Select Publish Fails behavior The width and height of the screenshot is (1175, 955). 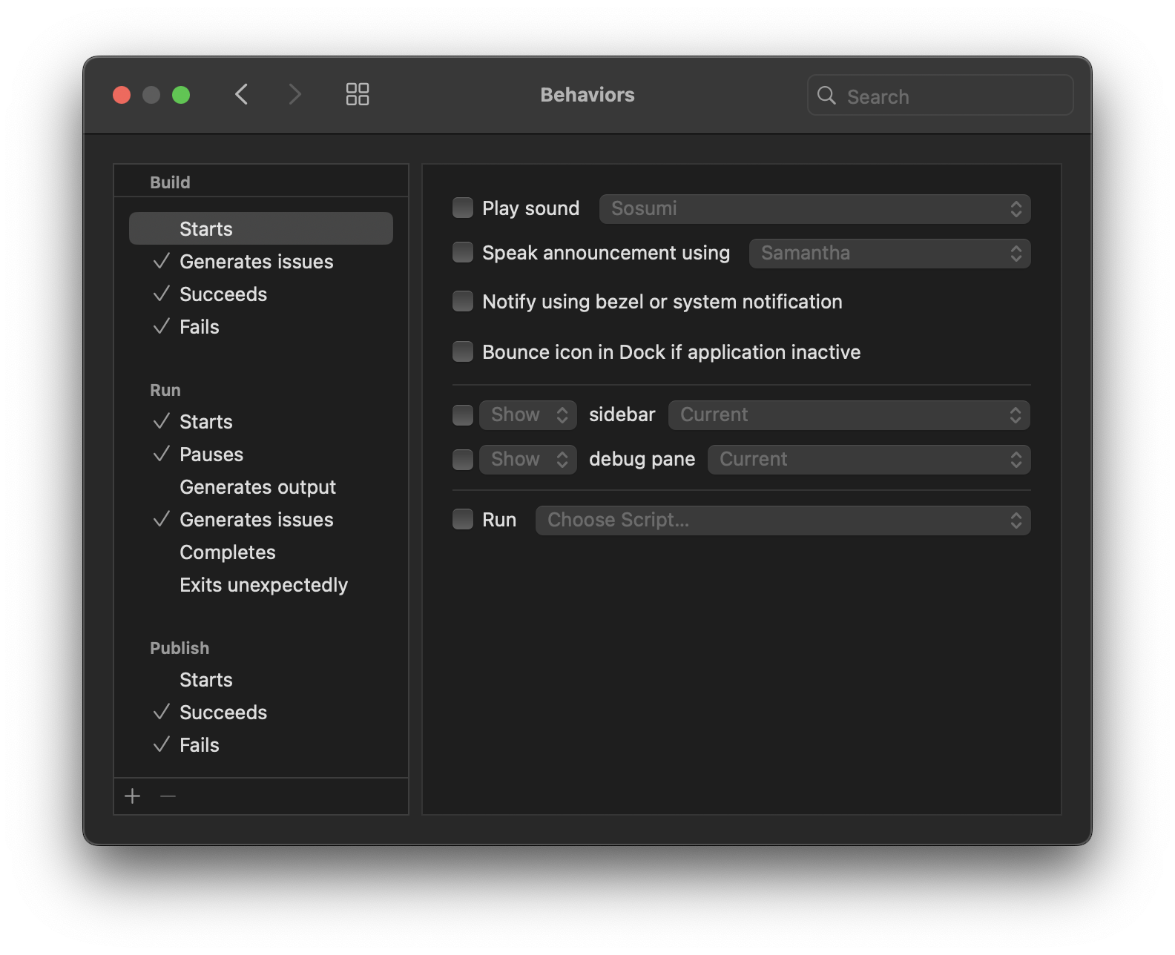261,745
